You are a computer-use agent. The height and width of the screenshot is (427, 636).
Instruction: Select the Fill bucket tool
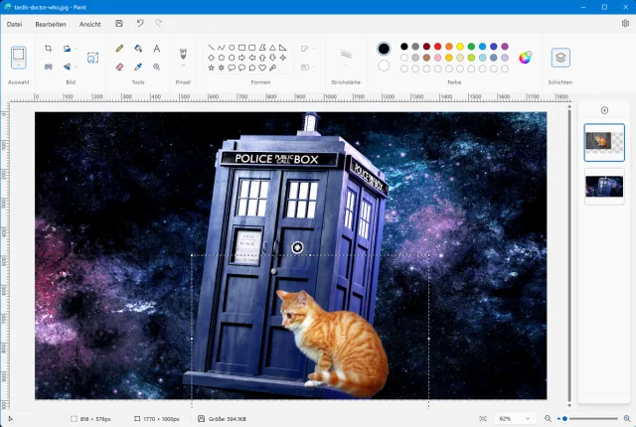coord(138,49)
